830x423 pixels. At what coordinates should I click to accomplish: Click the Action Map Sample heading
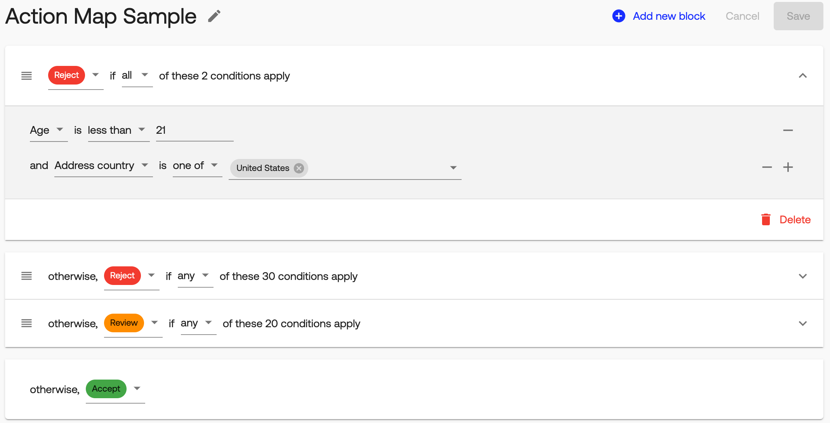101,16
